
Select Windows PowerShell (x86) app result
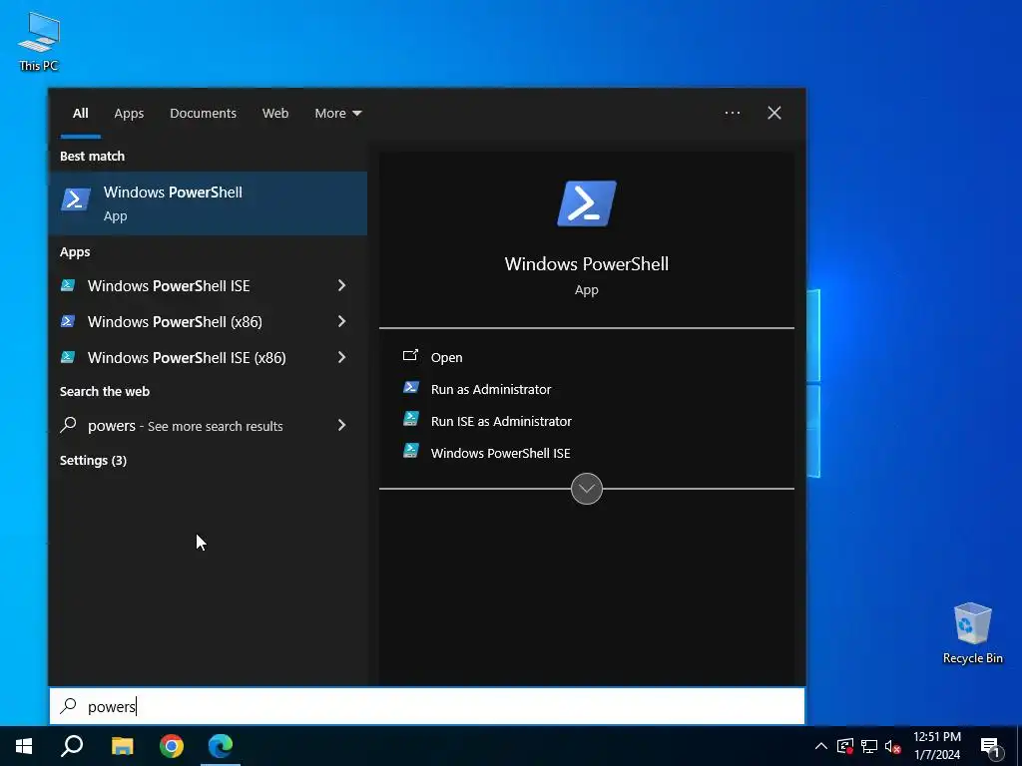pos(175,322)
